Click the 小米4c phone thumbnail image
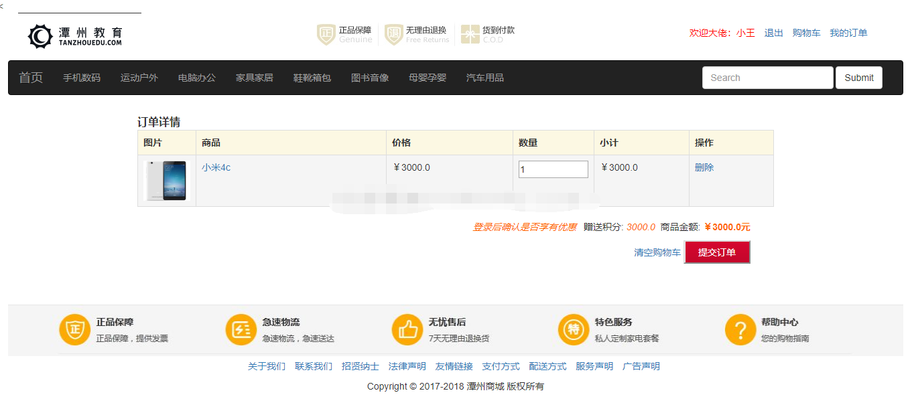 coord(167,181)
